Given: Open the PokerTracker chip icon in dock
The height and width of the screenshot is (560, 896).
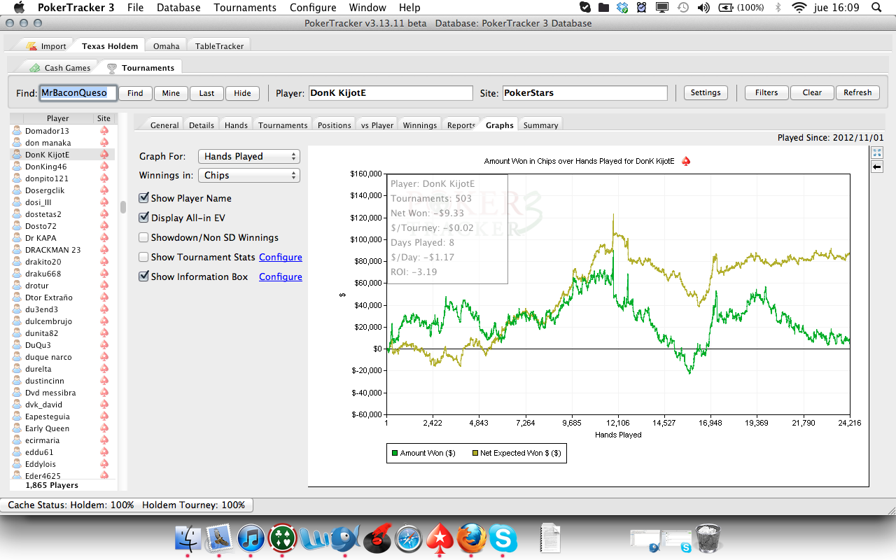Looking at the screenshot, I should 282,539.
